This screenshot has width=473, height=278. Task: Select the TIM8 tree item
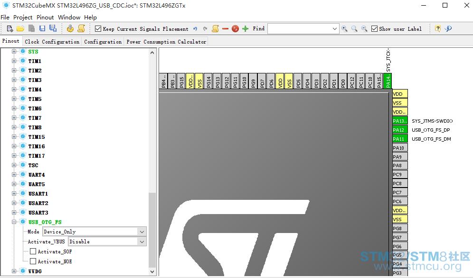tap(35, 127)
